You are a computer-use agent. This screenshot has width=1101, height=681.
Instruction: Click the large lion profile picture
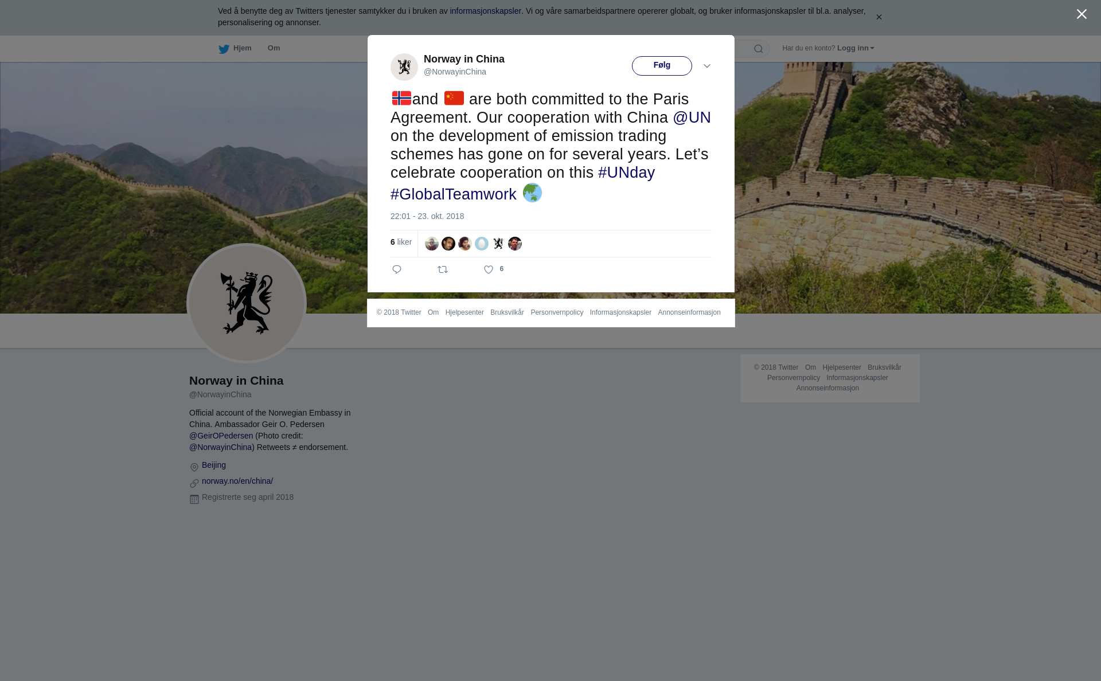pos(247,303)
